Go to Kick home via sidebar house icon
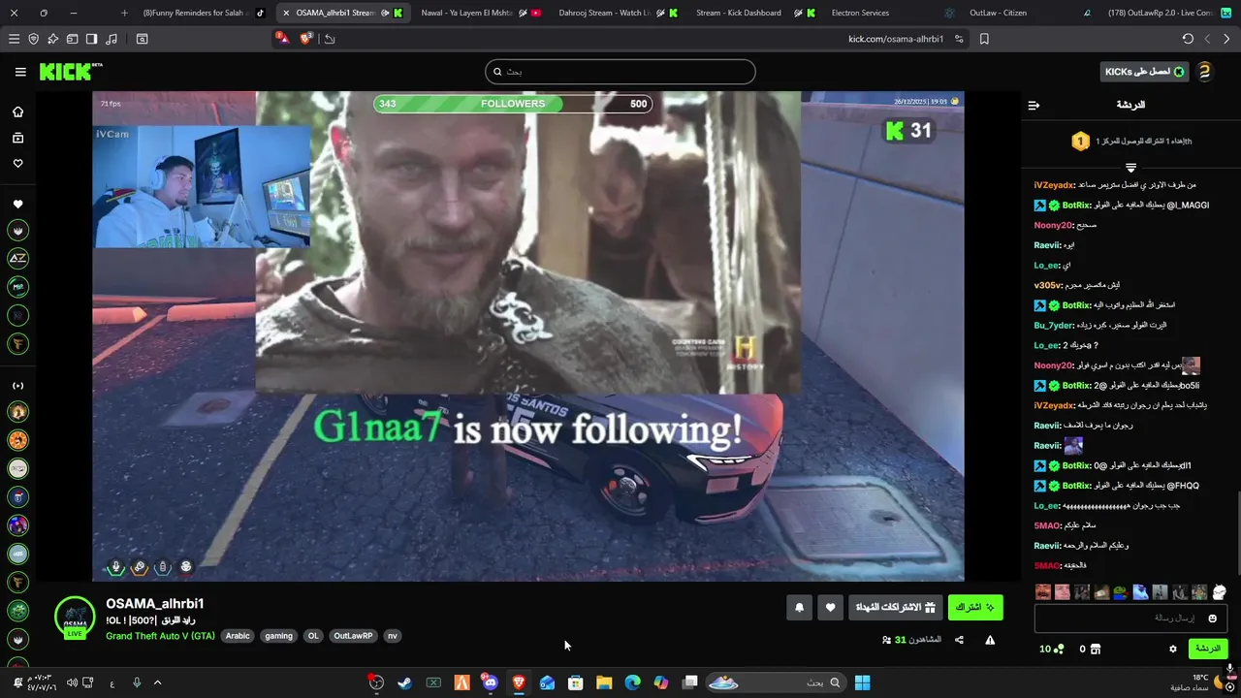Screen dimensions: 1241x698 click(17, 111)
